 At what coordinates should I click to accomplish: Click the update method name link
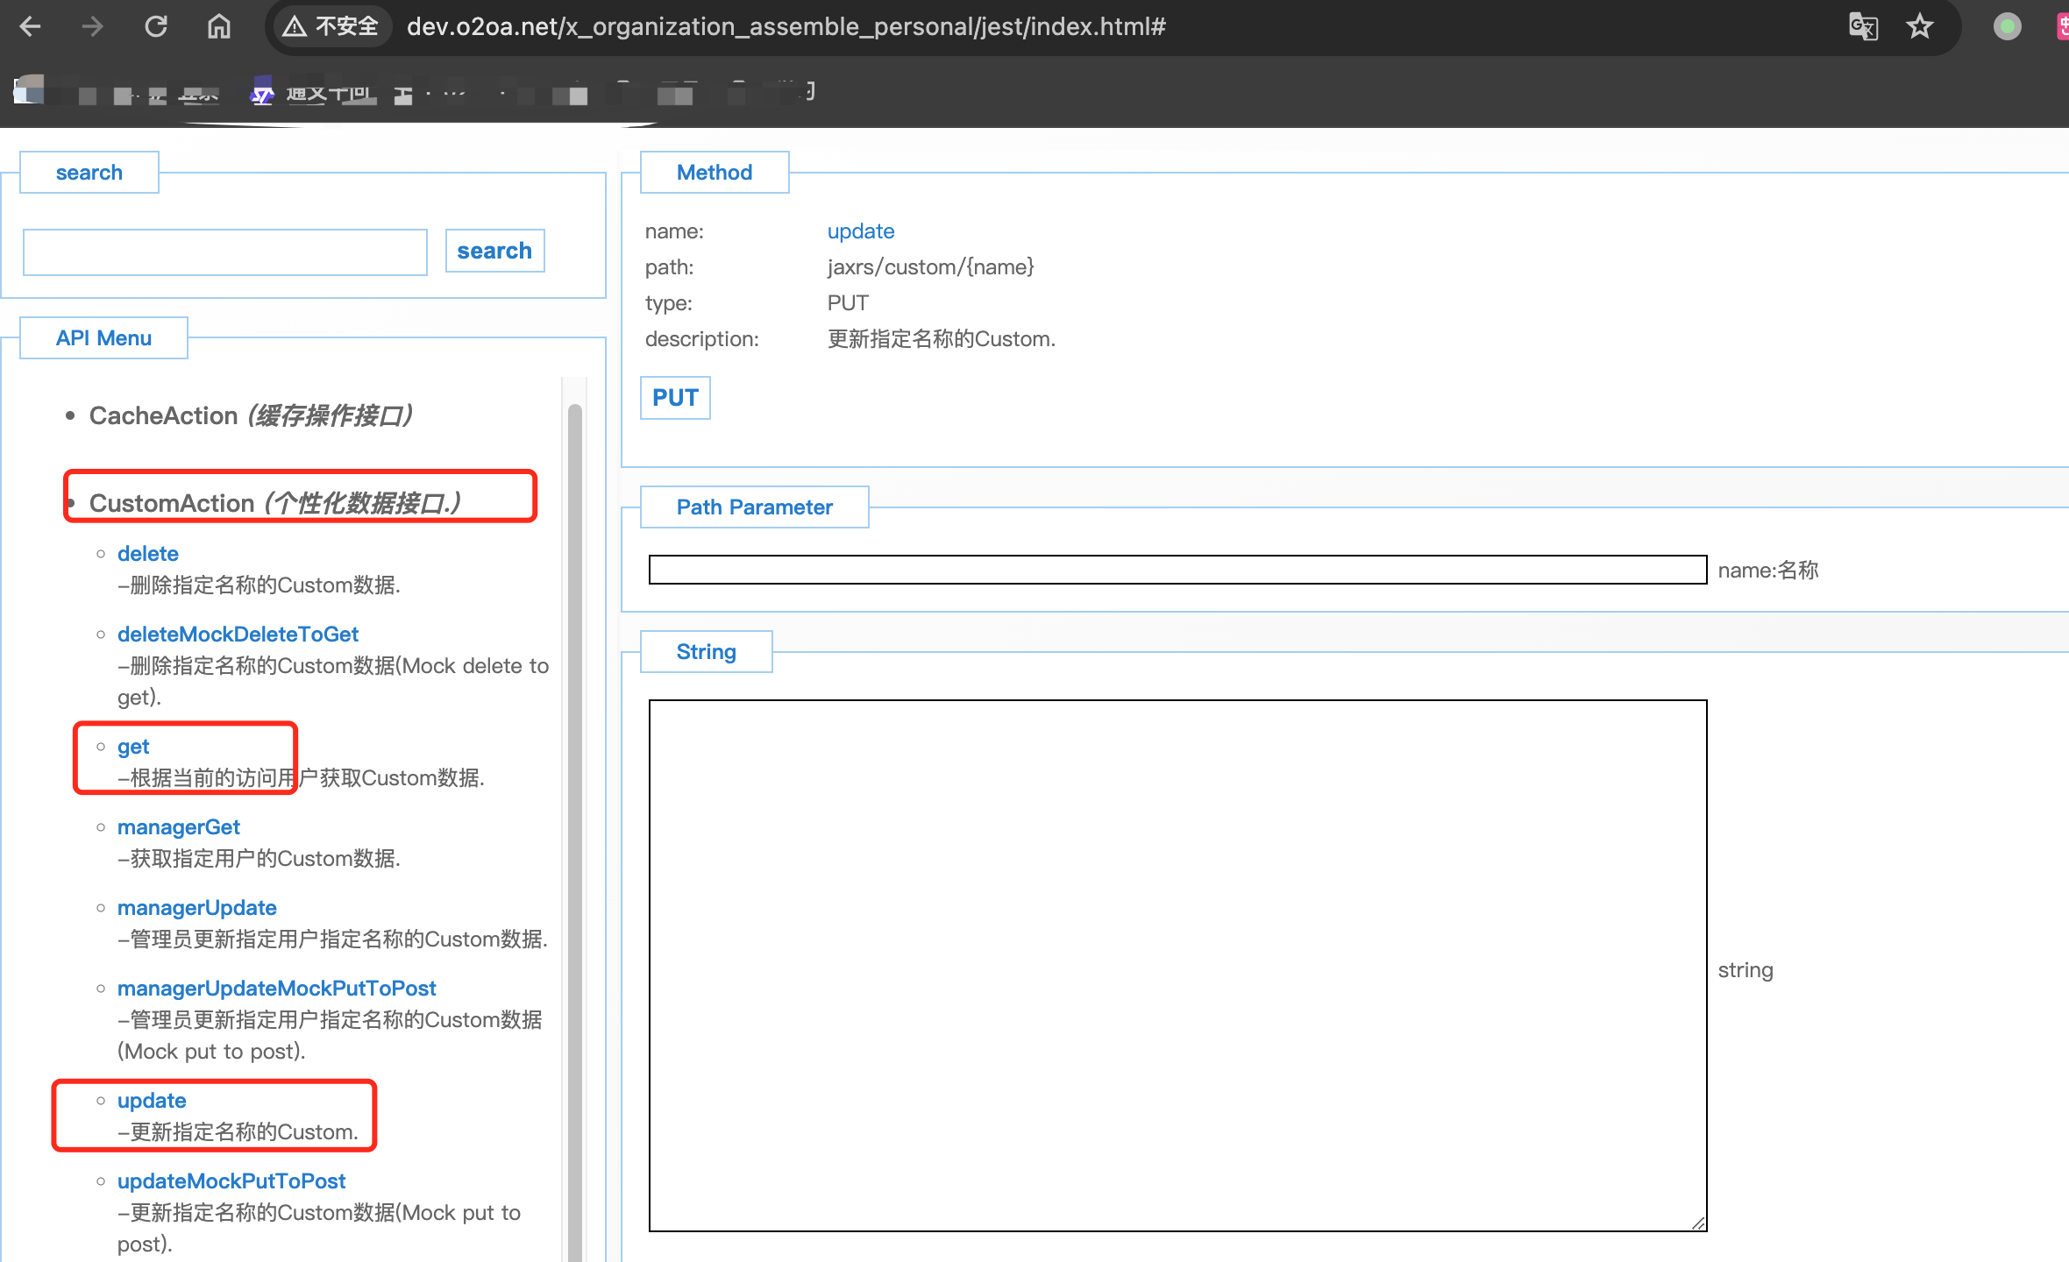click(860, 231)
